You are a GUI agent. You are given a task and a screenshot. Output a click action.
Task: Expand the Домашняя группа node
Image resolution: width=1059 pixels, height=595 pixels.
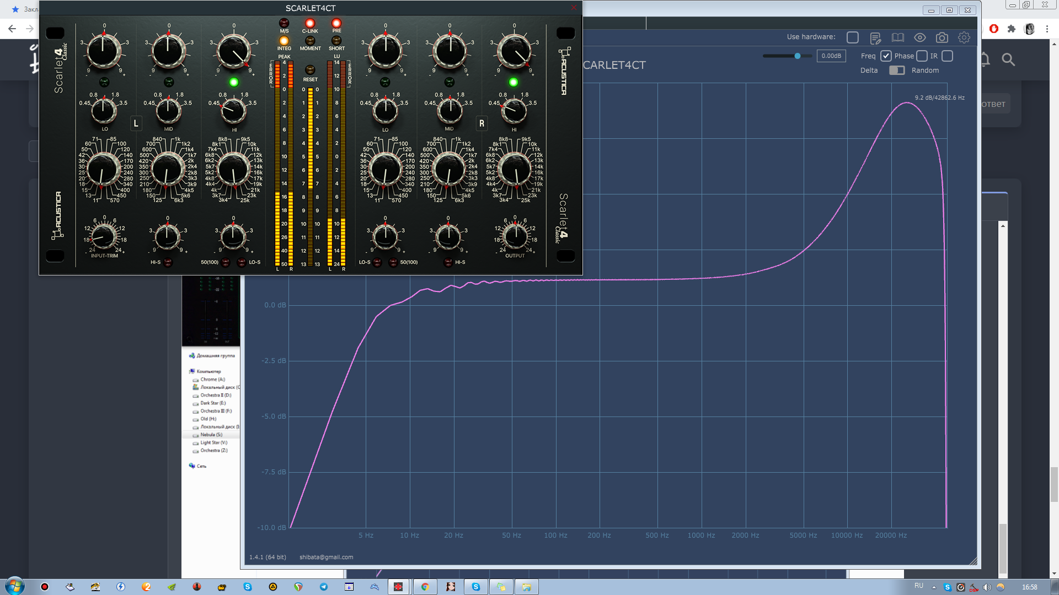215,356
